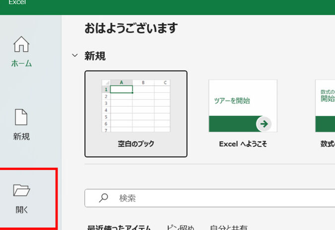Screen dimensions: 335x230
Task: Select the 新規 text label in sidebar
Action: tap(21, 136)
